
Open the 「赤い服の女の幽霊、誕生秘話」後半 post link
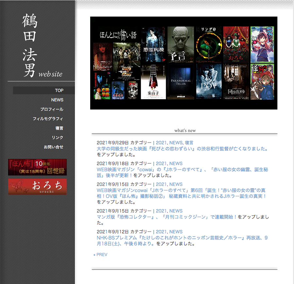point(182,172)
